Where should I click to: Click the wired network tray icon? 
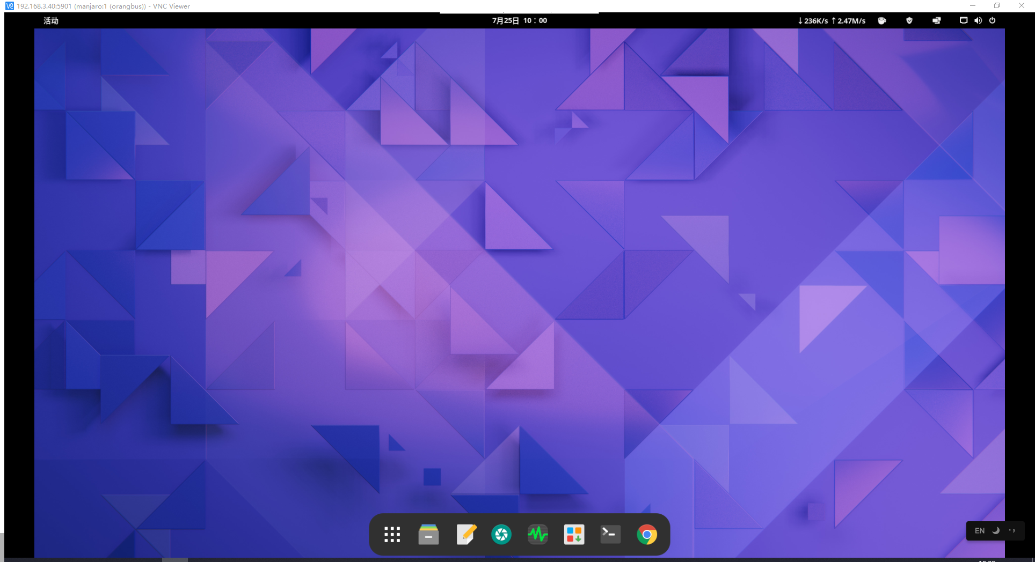pos(964,21)
